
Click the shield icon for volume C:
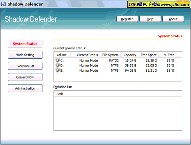pyautogui.click(x=58, y=60)
